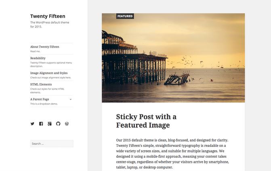Open the Readability menu item
Screen dimensions: 271x171
[38, 58]
